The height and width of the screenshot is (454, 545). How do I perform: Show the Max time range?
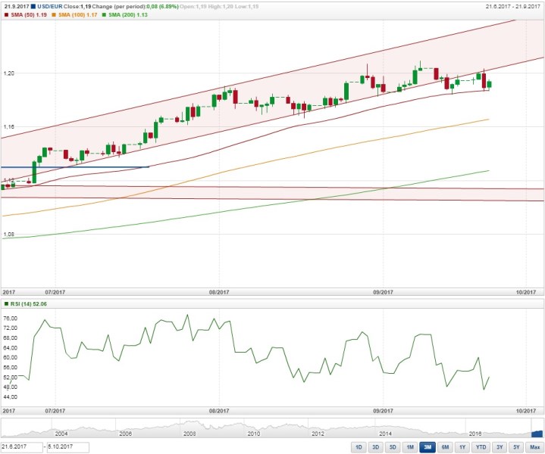(x=534, y=447)
